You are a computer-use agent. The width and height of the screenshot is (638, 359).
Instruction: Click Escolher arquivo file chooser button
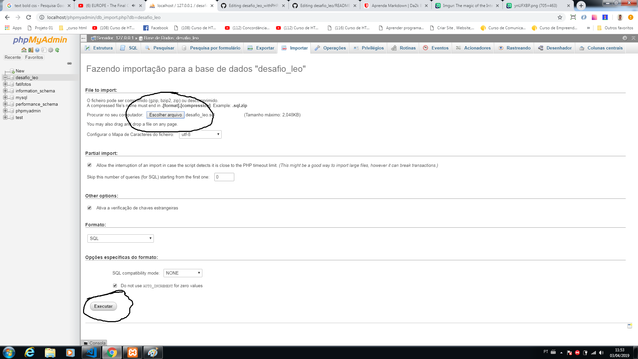[x=165, y=115]
